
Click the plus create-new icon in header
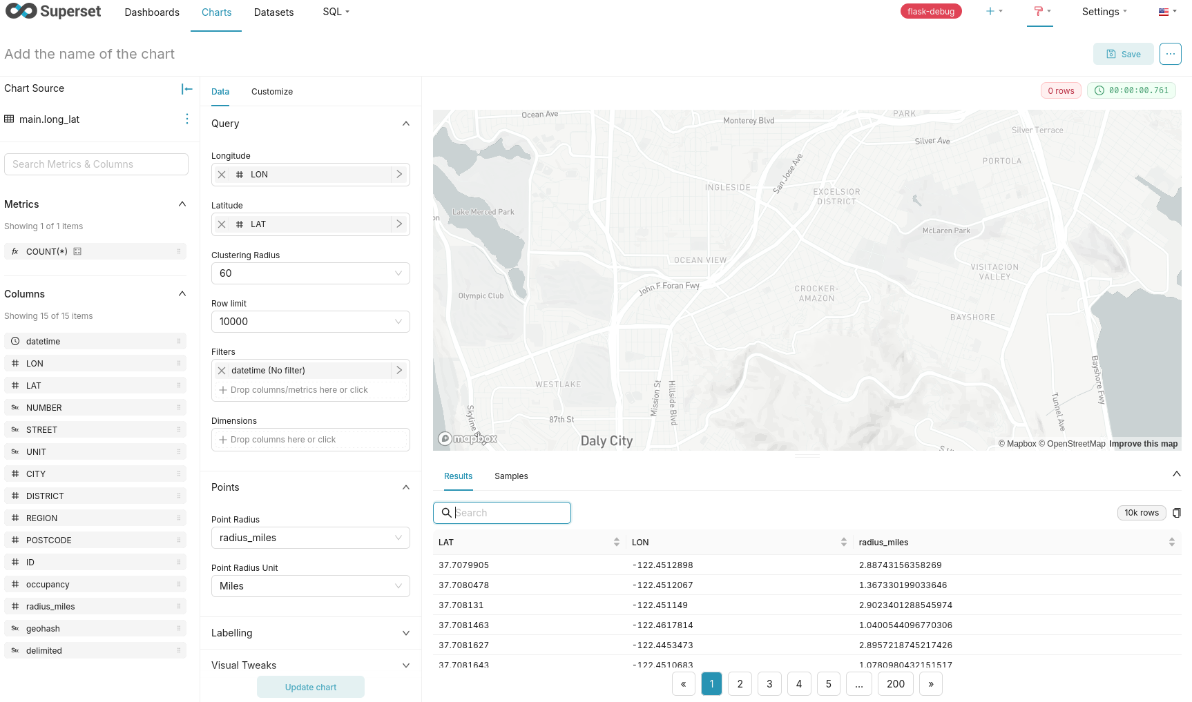point(994,12)
